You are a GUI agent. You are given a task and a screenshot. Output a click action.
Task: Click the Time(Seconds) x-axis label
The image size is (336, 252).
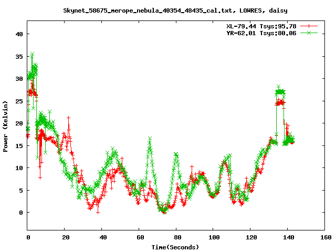pos(175,247)
